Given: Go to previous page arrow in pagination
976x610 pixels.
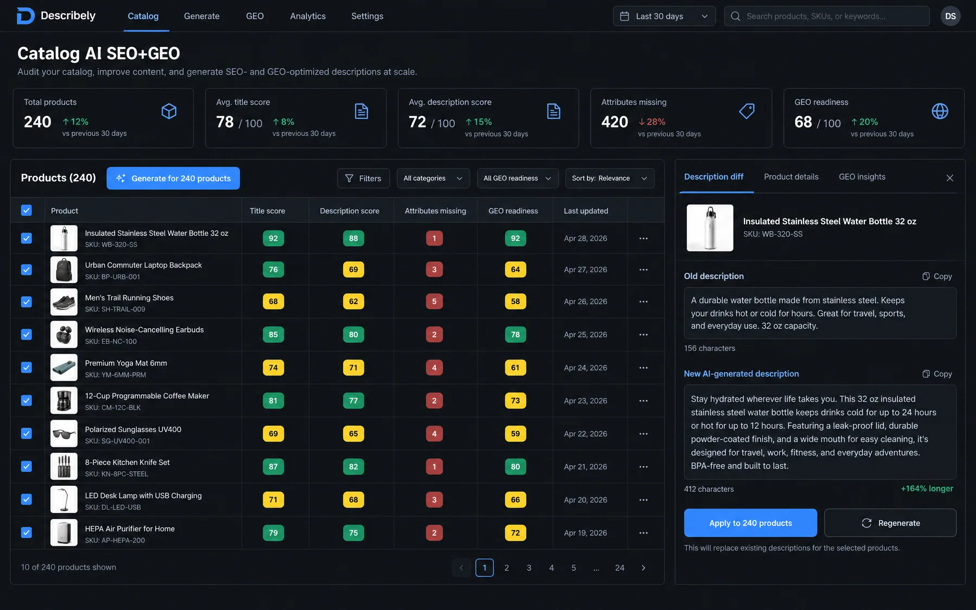Looking at the screenshot, I should pos(461,568).
